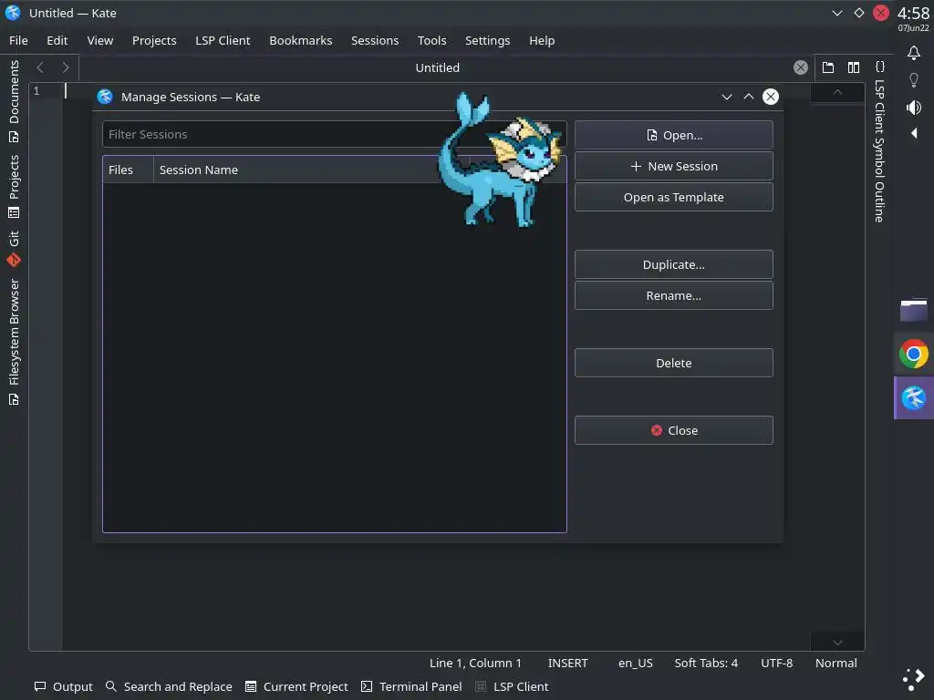Toggle the Search and Replace panel
Image resolution: width=934 pixels, height=700 pixels.
(169, 686)
